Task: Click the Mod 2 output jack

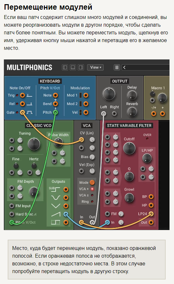Action: click(86, 104)
